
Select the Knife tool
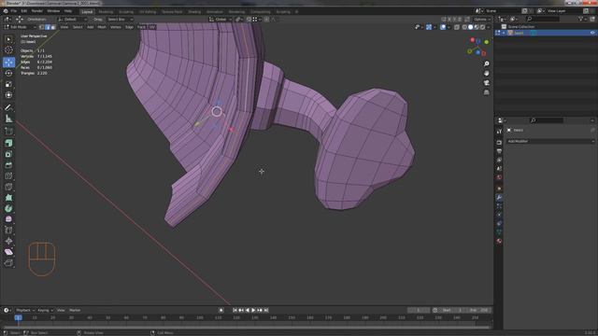(8, 187)
